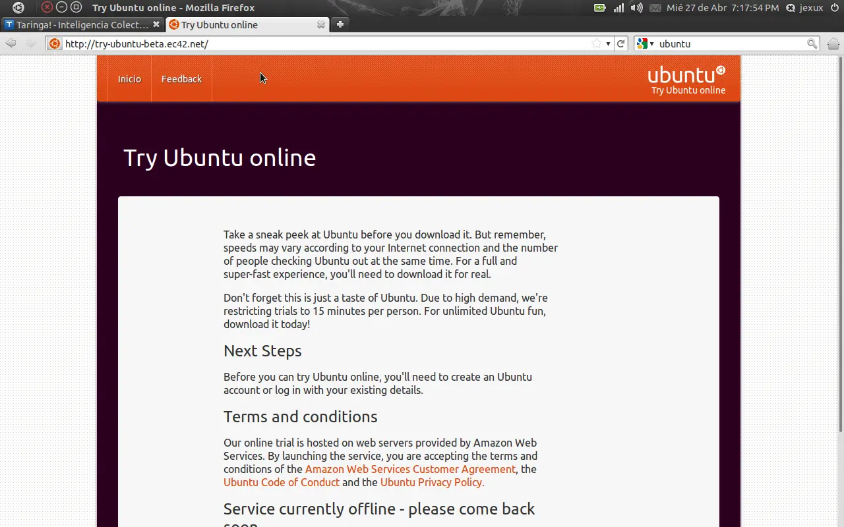Bookmark this page with the star icon

[596, 43]
